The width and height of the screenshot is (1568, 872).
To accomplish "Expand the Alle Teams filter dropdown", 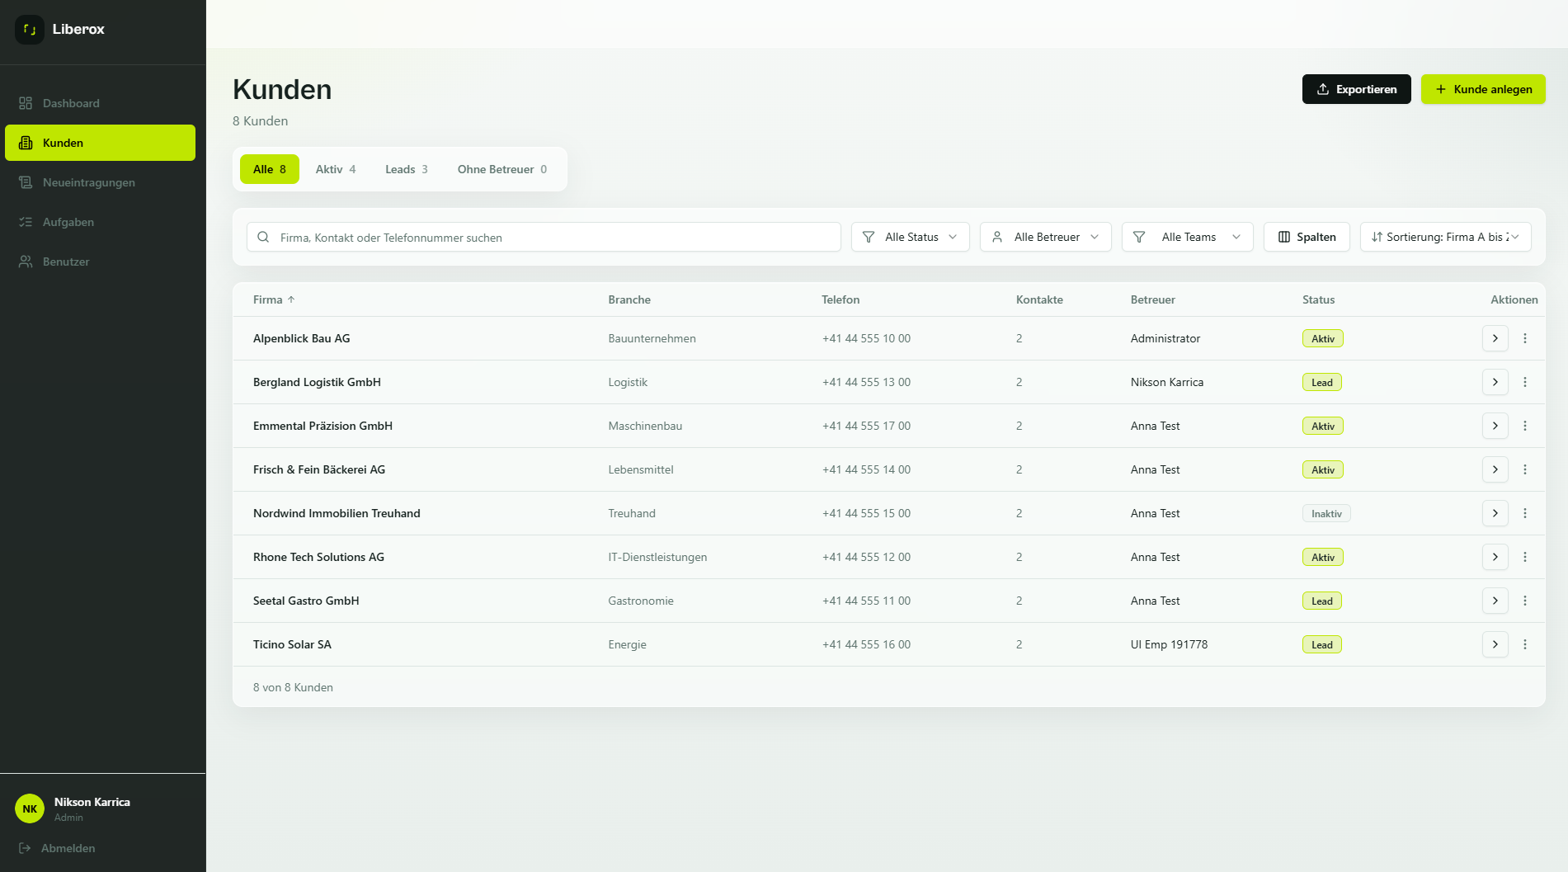I will click(x=1187, y=237).
